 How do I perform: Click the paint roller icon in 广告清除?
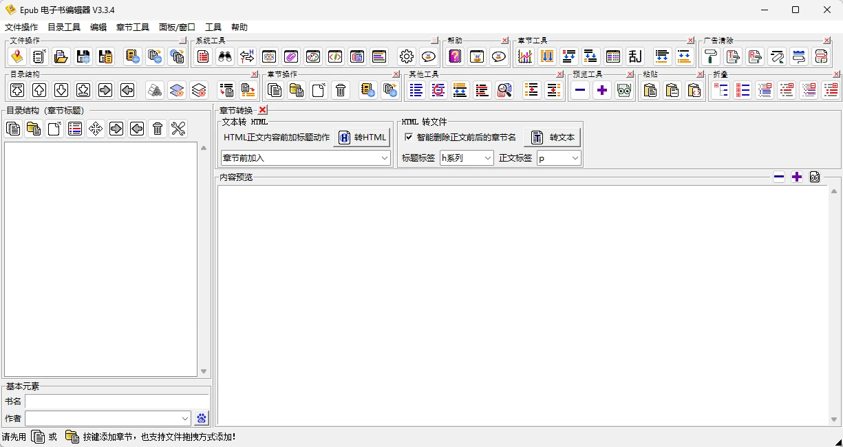point(711,56)
